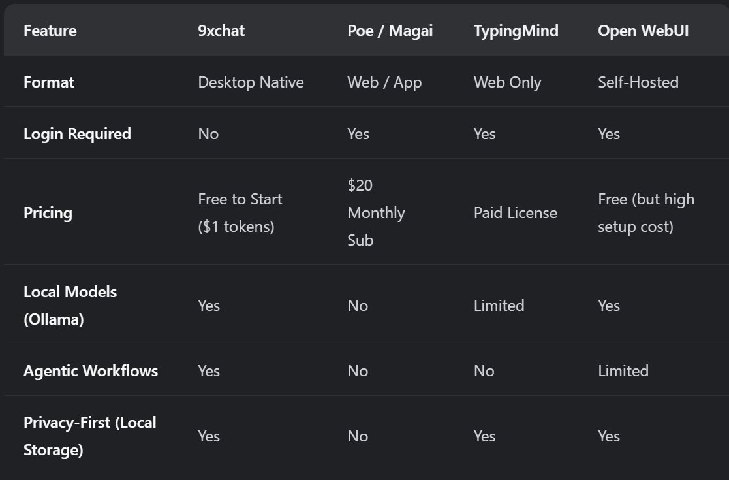Select the Local Models (Ollama) row label
Image resolution: width=729 pixels, height=480 pixels.
point(70,306)
